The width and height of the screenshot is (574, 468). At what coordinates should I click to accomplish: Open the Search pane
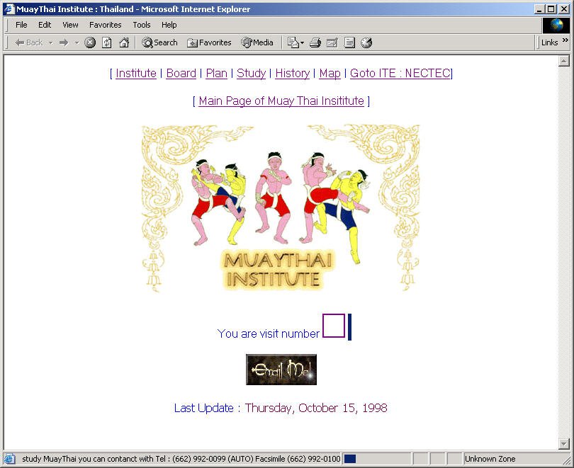pyautogui.click(x=159, y=42)
